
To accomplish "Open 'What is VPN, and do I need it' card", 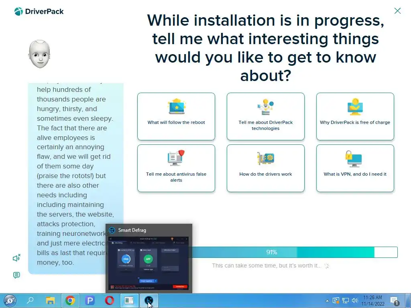I will [355, 168].
